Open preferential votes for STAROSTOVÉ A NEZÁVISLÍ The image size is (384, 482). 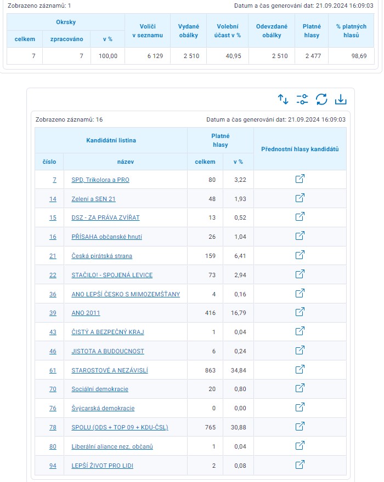coord(300,369)
